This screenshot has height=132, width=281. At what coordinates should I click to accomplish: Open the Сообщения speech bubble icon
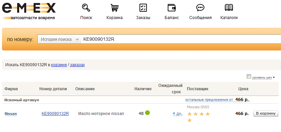coord(200,8)
